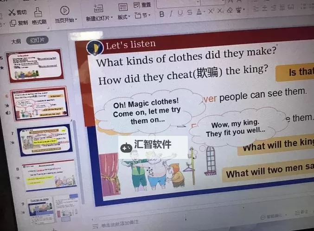Start slideshow with the play circle icon
Viewport: 314px width, 231px height.
coord(64,11)
